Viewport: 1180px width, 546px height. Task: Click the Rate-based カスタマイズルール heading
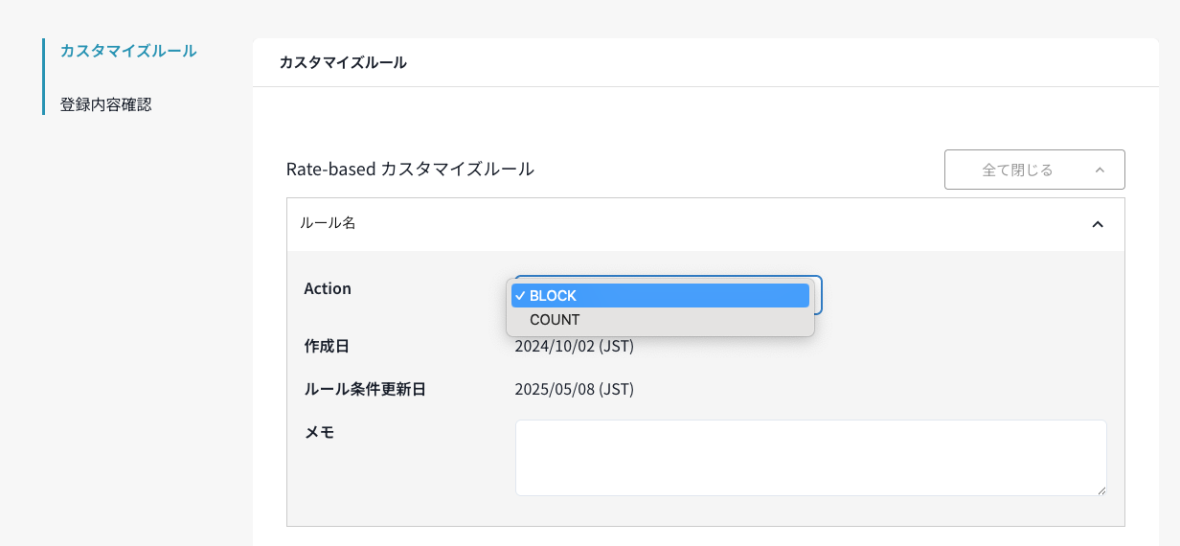(x=410, y=170)
